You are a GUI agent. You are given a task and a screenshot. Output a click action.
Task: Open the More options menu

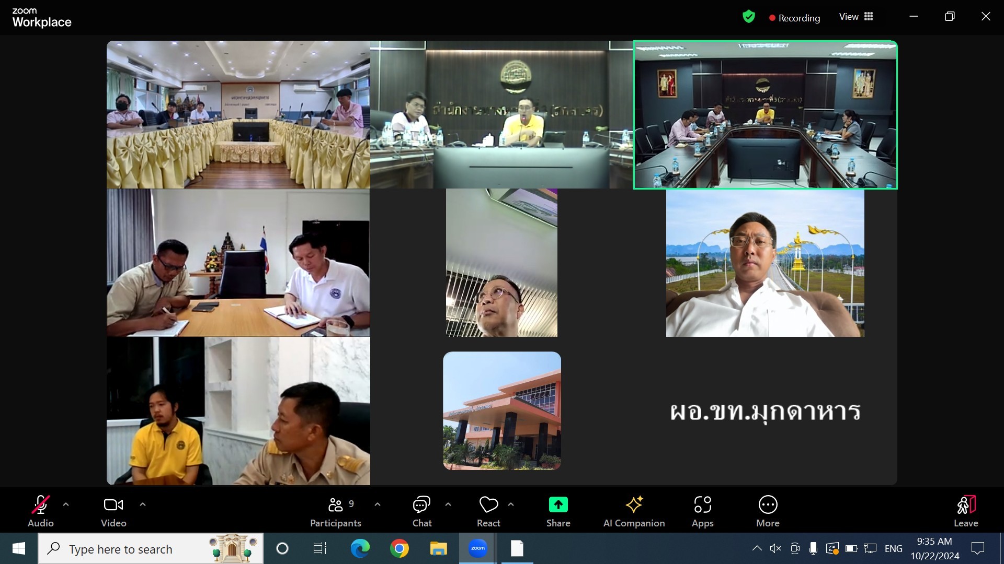coord(768,511)
